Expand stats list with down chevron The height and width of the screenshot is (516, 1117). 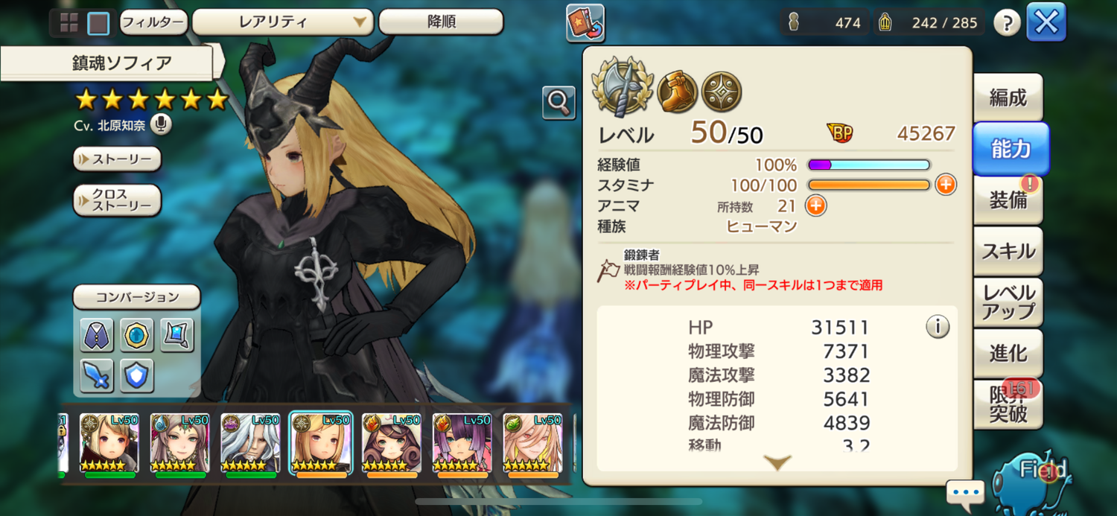777,463
